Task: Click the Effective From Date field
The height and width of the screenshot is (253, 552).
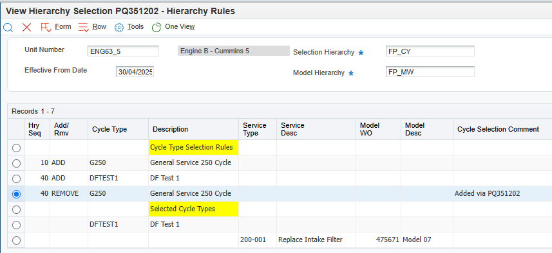Action: 135,72
